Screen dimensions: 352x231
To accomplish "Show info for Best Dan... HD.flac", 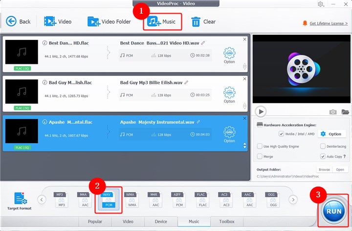I will click(x=44, y=43).
